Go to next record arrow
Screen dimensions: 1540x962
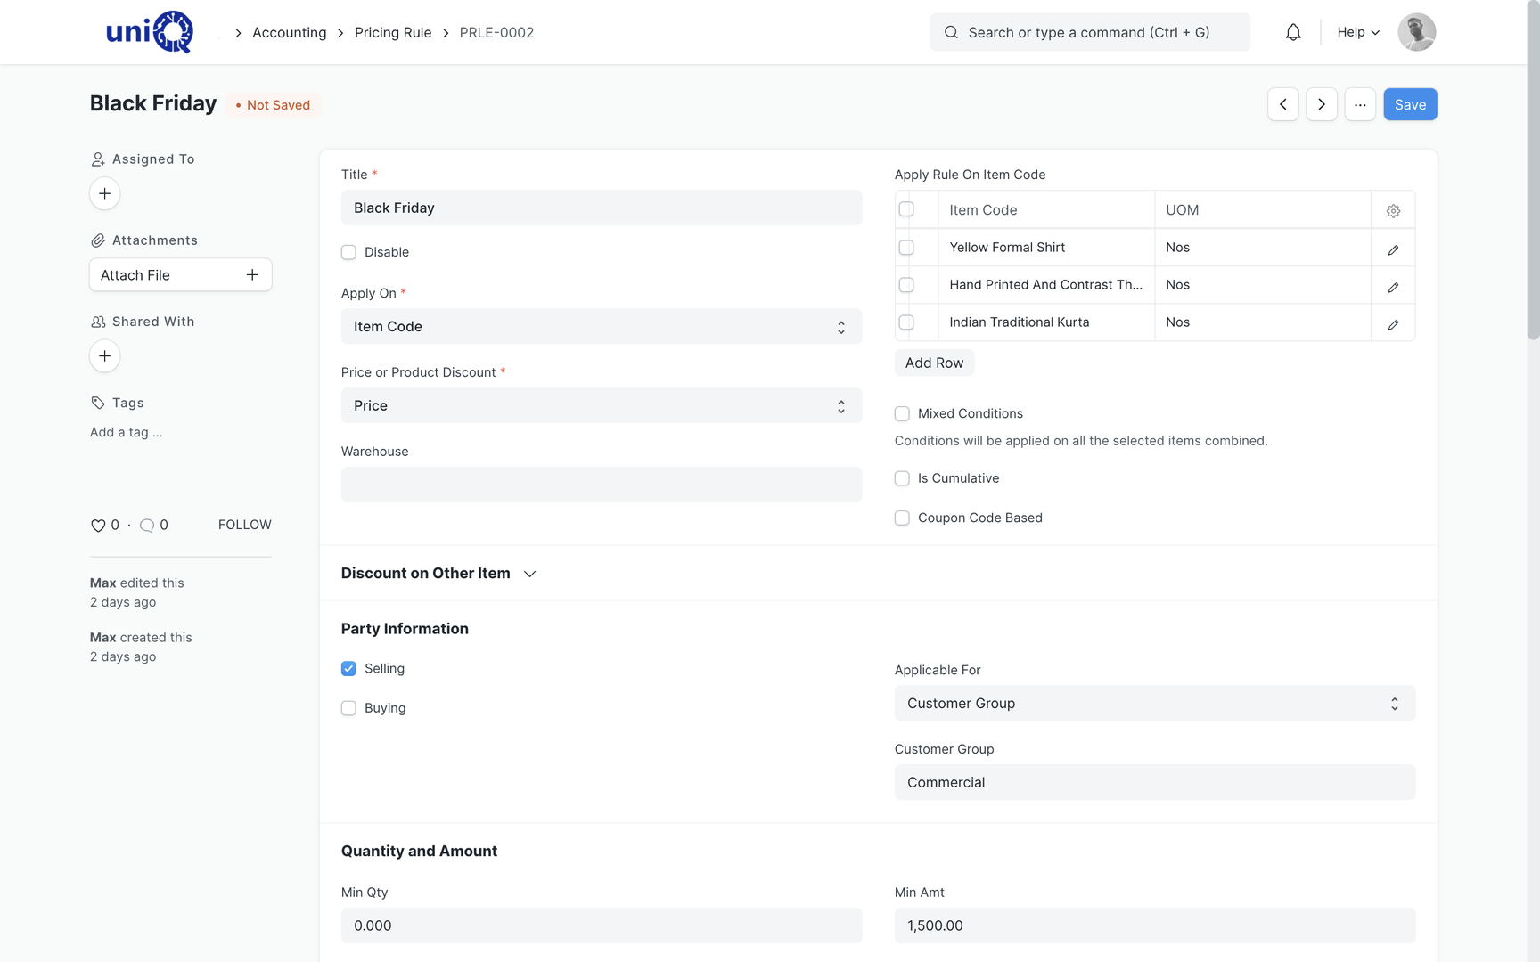click(x=1321, y=104)
